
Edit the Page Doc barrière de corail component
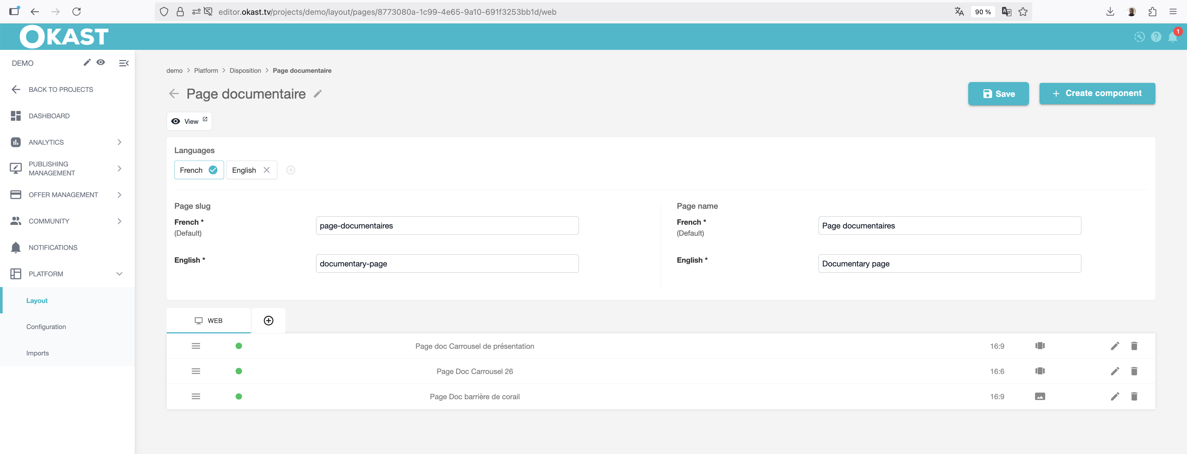[1115, 396]
